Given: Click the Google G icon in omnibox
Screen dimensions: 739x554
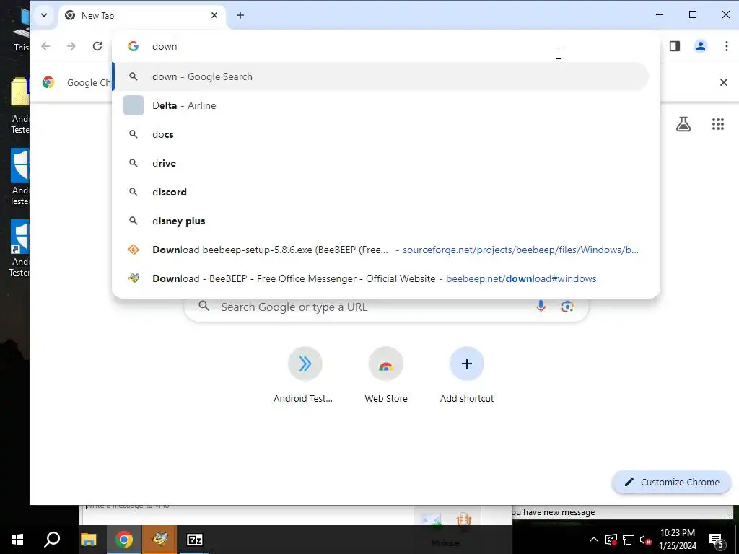Looking at the screenshot, I should click(134, 46).
